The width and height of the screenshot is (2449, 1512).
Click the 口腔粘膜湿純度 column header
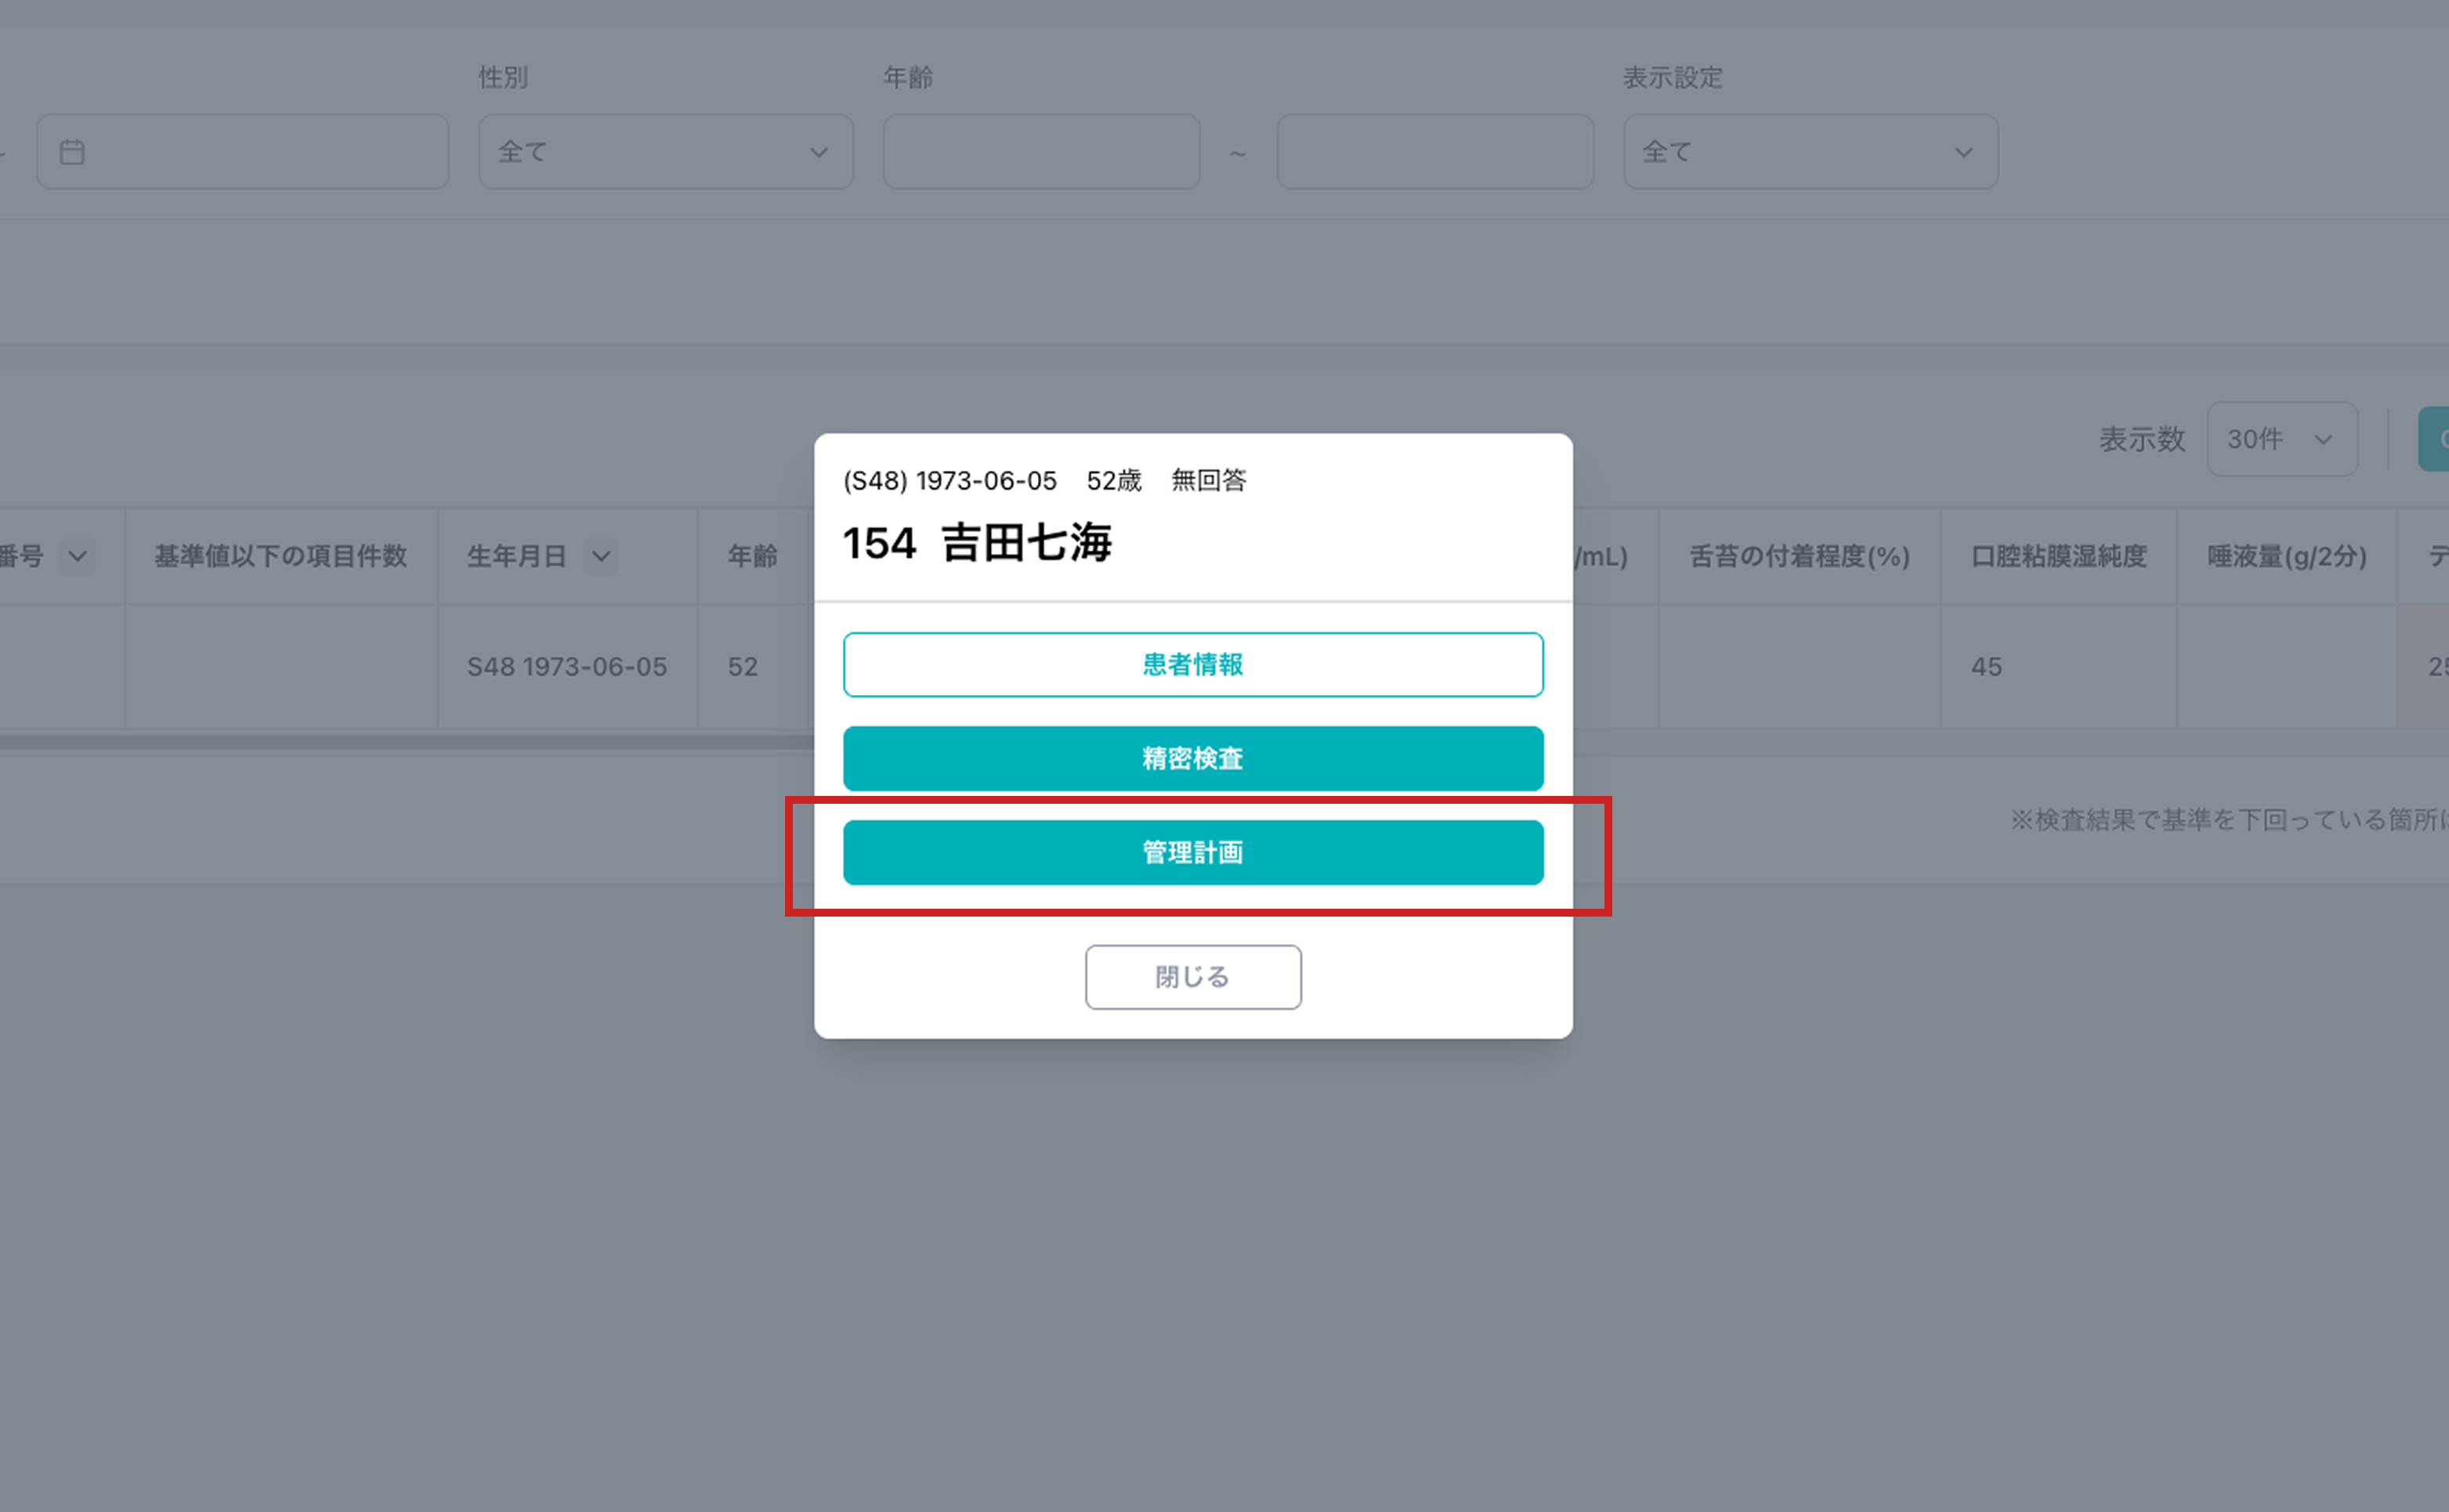coord(2058,556)
